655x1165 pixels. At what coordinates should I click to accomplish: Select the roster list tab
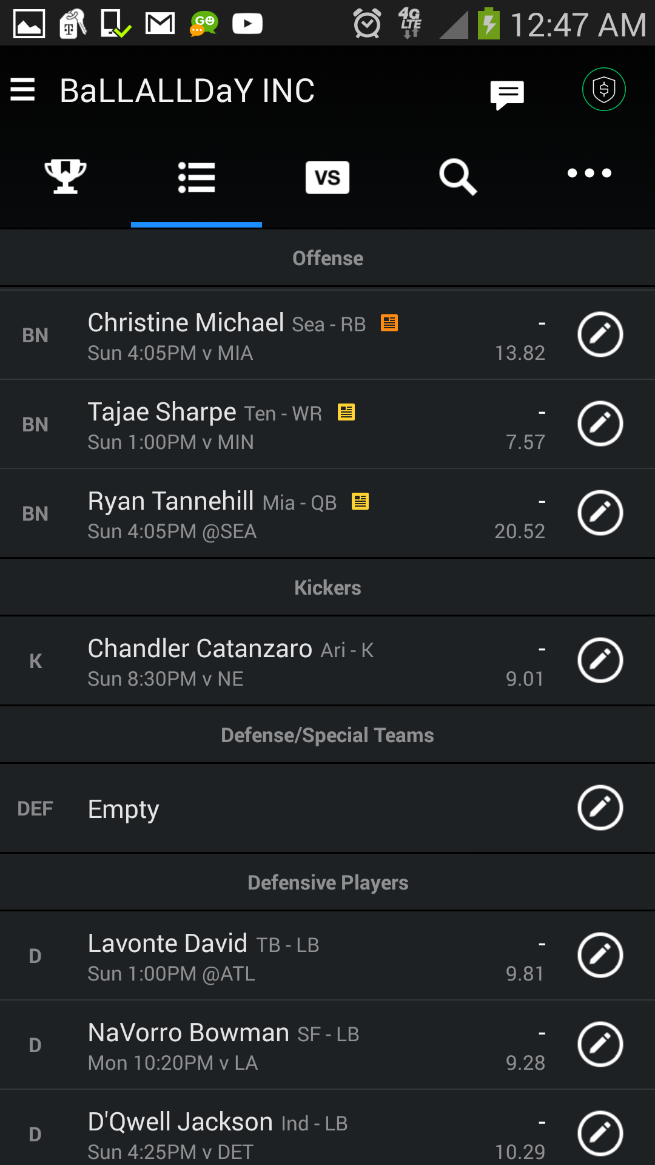(196, 177)
